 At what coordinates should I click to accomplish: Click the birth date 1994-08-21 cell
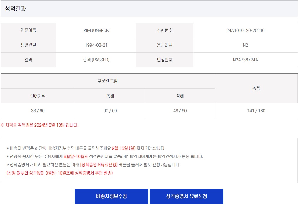pos(96,45)
